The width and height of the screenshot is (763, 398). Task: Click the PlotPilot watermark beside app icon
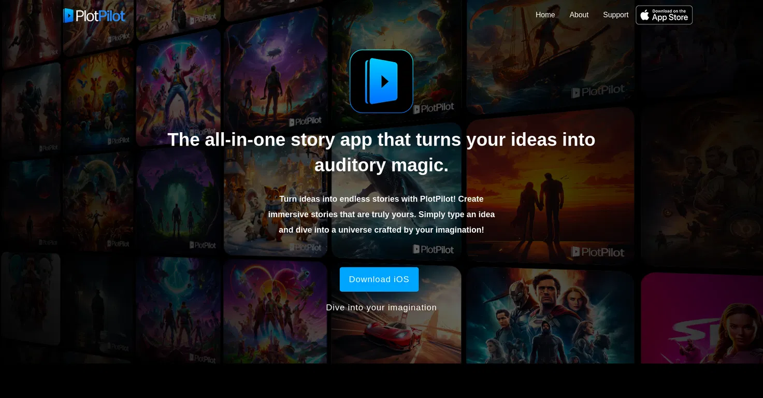coord(434,108)
